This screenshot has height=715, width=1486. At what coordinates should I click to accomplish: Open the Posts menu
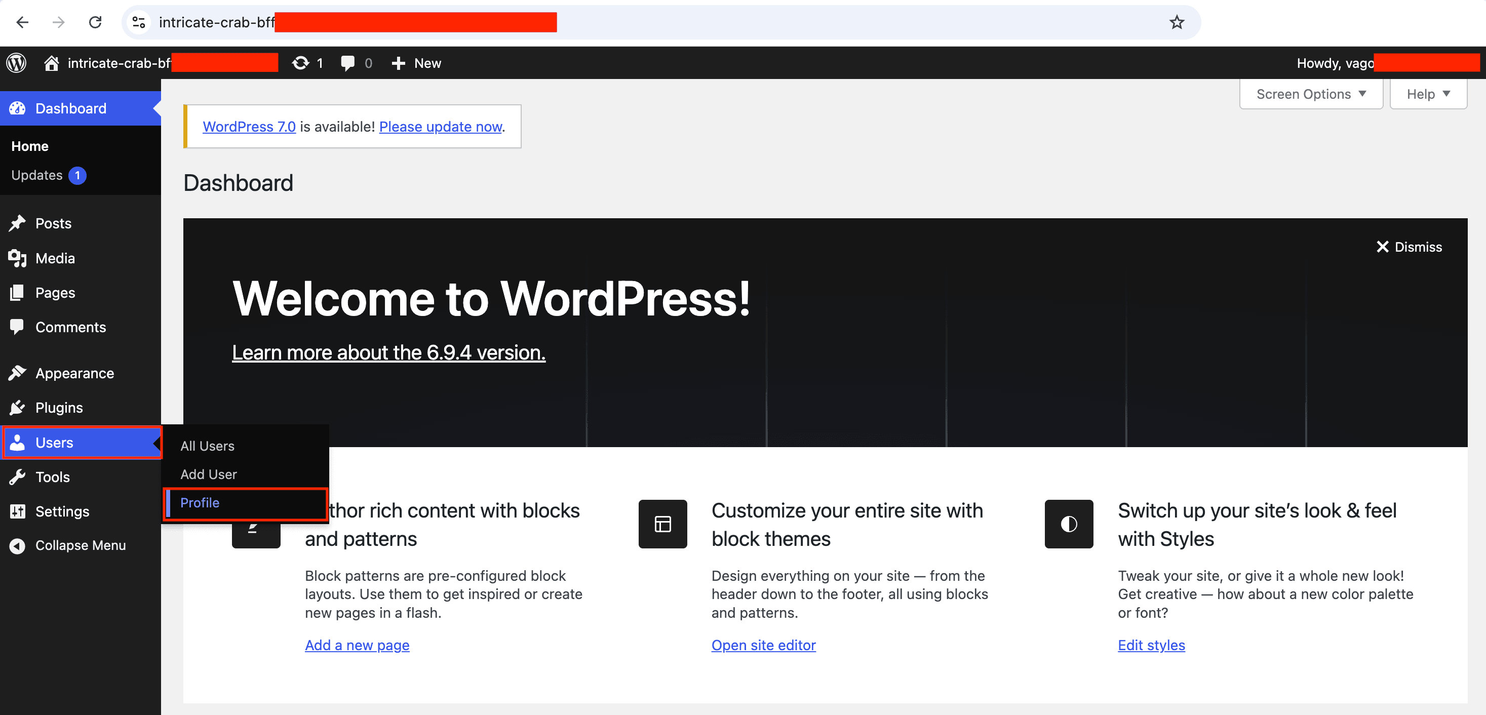(x=81, y=223)
